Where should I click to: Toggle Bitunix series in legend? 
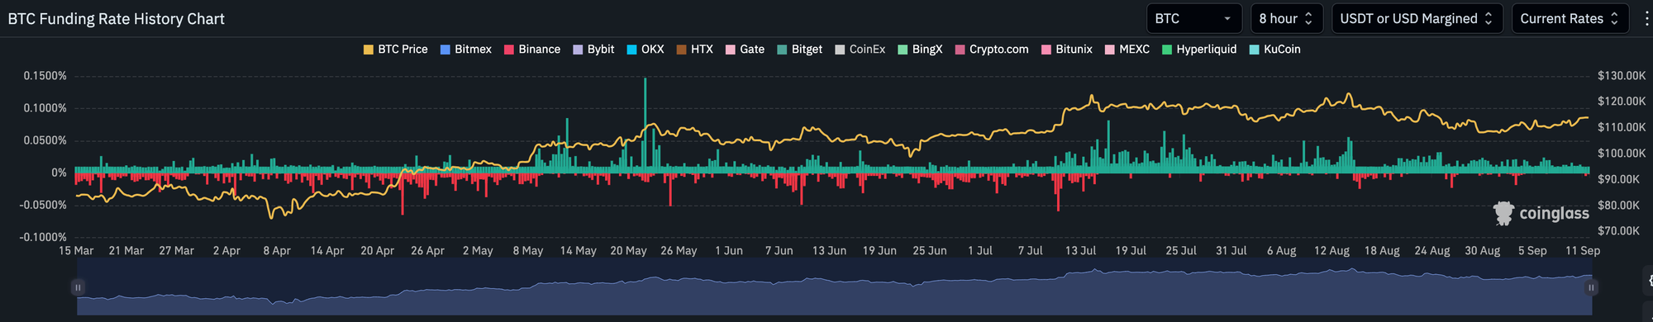(x=1067, y=50)
